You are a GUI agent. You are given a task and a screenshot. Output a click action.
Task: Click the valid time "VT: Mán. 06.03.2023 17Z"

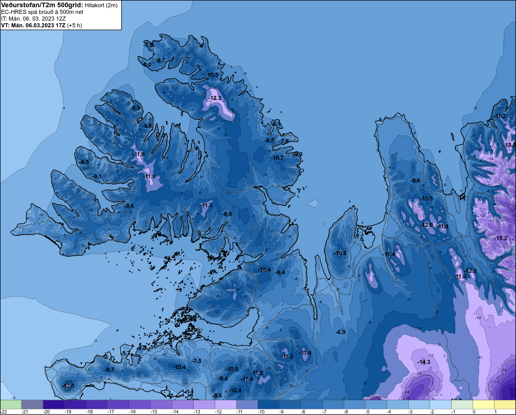pos(33,25)
